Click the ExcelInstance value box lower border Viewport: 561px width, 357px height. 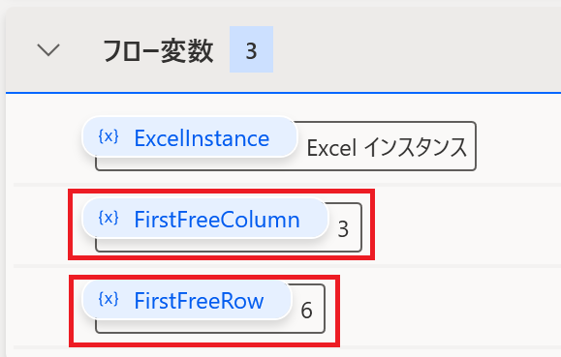point(286,169)
